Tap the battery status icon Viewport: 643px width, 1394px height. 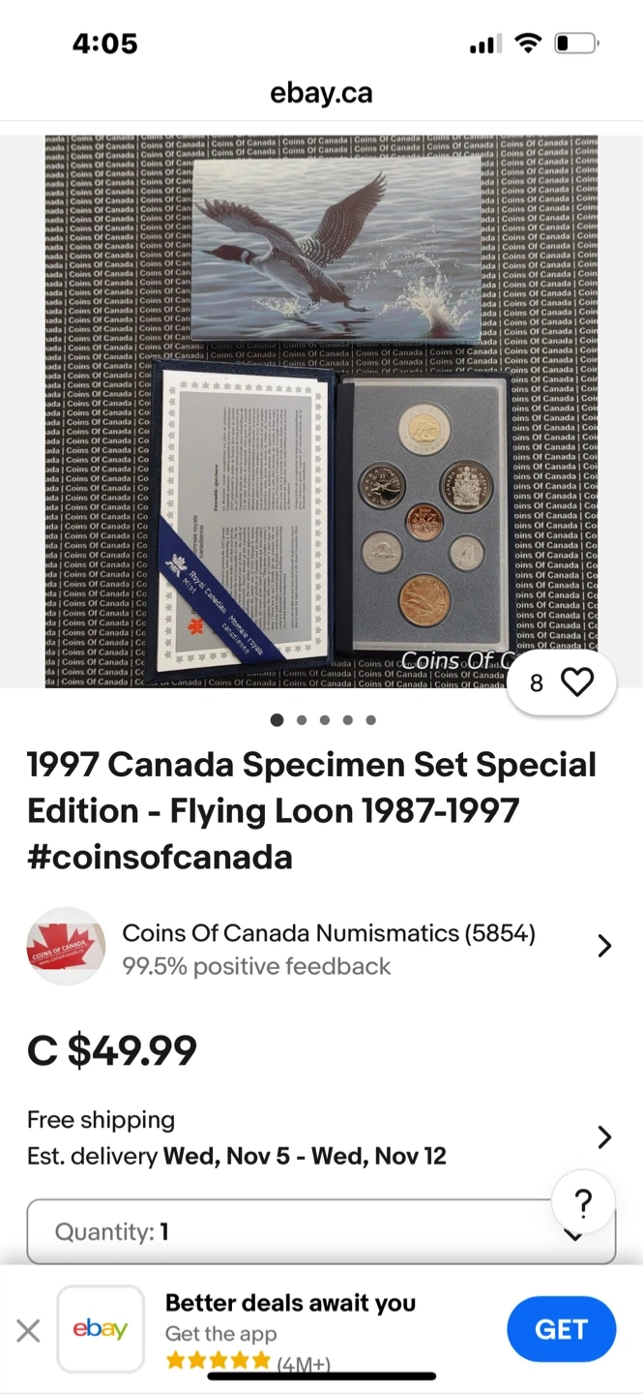point(576,44)
